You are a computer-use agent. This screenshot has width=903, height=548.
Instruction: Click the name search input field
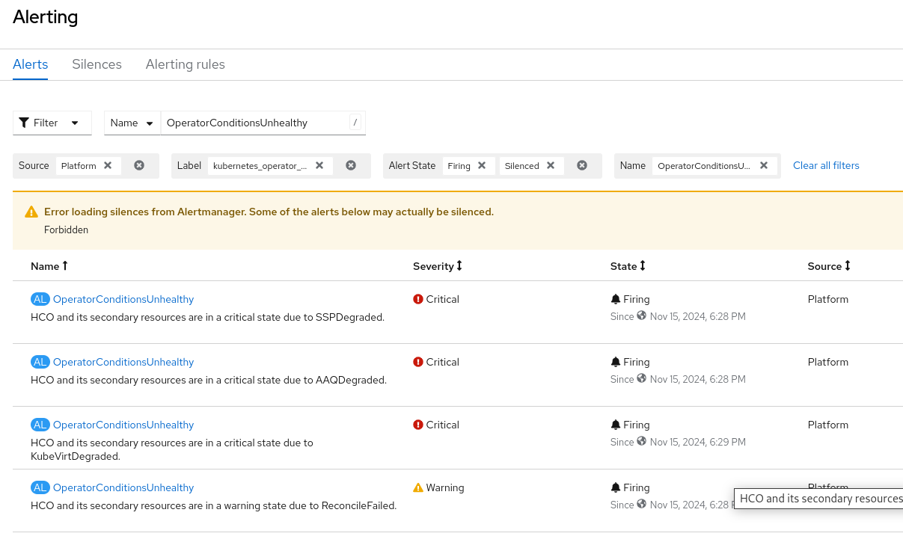[254, 123]
